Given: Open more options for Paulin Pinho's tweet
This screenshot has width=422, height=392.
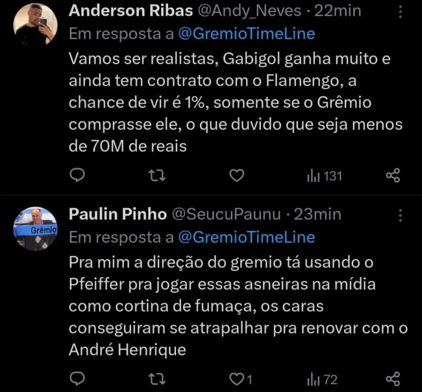Looking at the screenshot, I should [400, 215].
